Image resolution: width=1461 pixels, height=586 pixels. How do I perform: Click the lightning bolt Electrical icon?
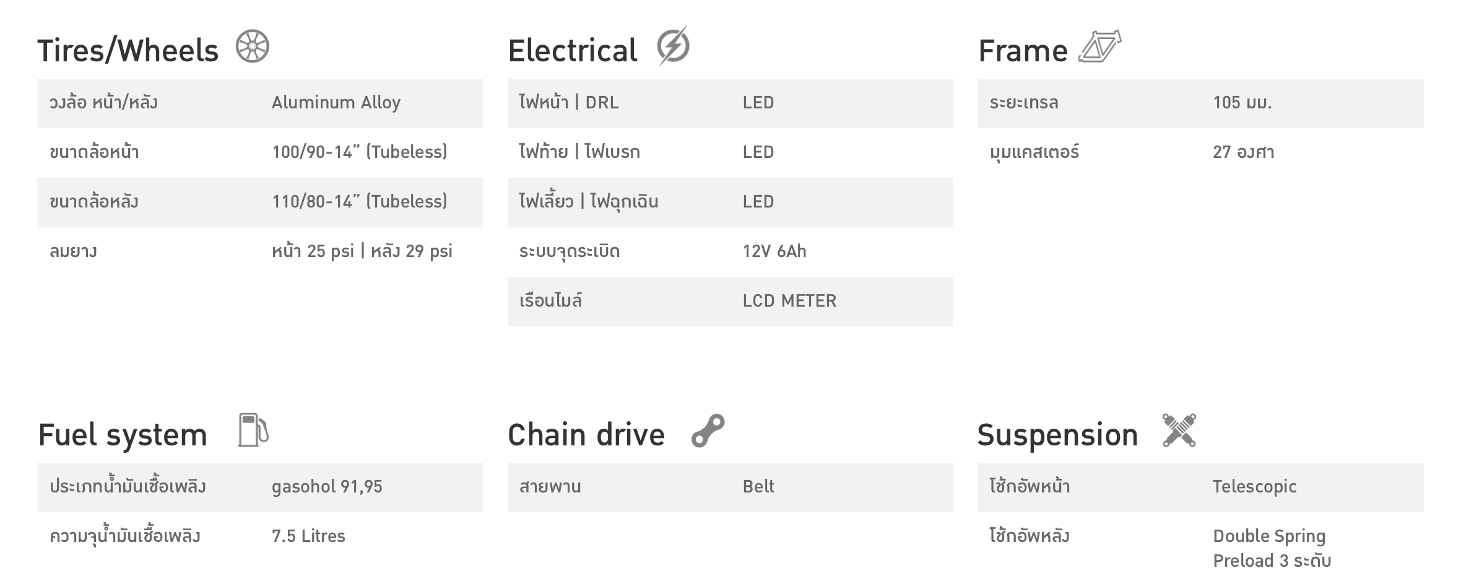[674, 46]
